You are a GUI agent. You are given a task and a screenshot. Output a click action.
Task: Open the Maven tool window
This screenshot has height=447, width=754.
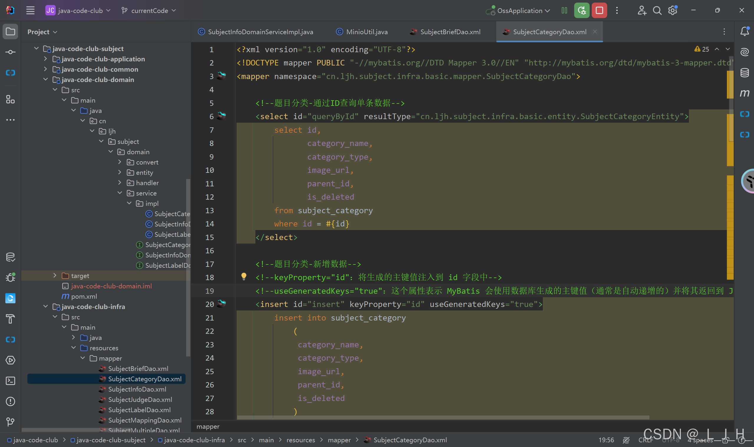744,93
